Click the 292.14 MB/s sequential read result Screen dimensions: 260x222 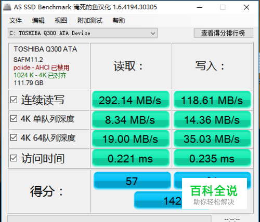pyautogui.click(x=131, y=100)
